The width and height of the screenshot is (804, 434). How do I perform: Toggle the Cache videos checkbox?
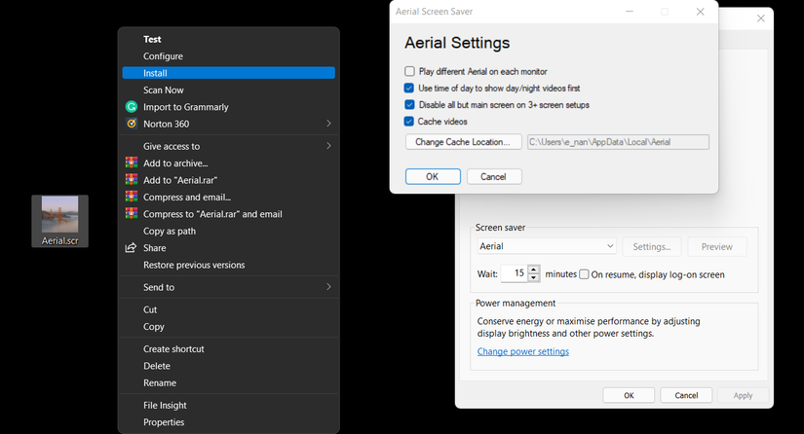click(x=409, y=122)
